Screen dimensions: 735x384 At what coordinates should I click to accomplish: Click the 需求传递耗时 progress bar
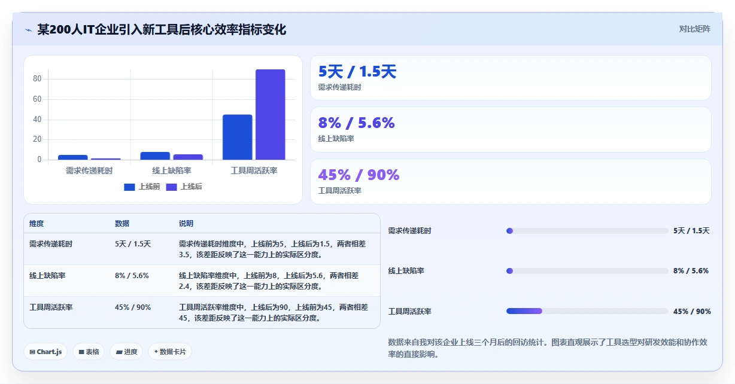(587, 231)
